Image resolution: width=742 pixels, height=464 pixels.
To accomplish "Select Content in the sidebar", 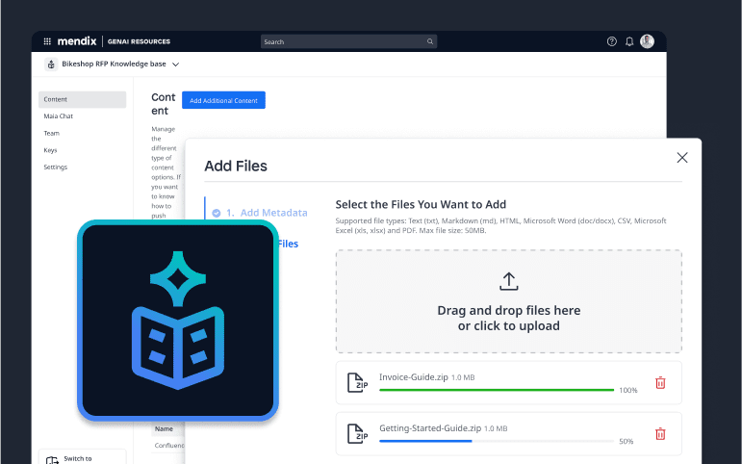I will [x=83, y=99].
